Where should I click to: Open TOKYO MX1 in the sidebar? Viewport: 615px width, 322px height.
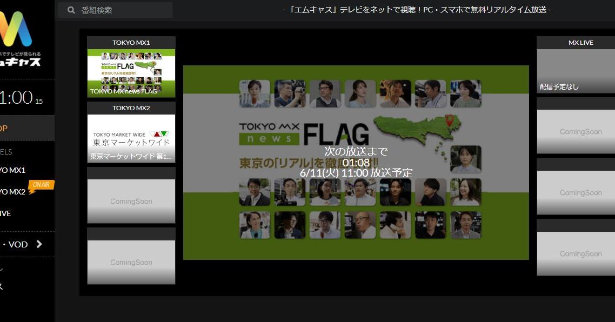point(14,170)
